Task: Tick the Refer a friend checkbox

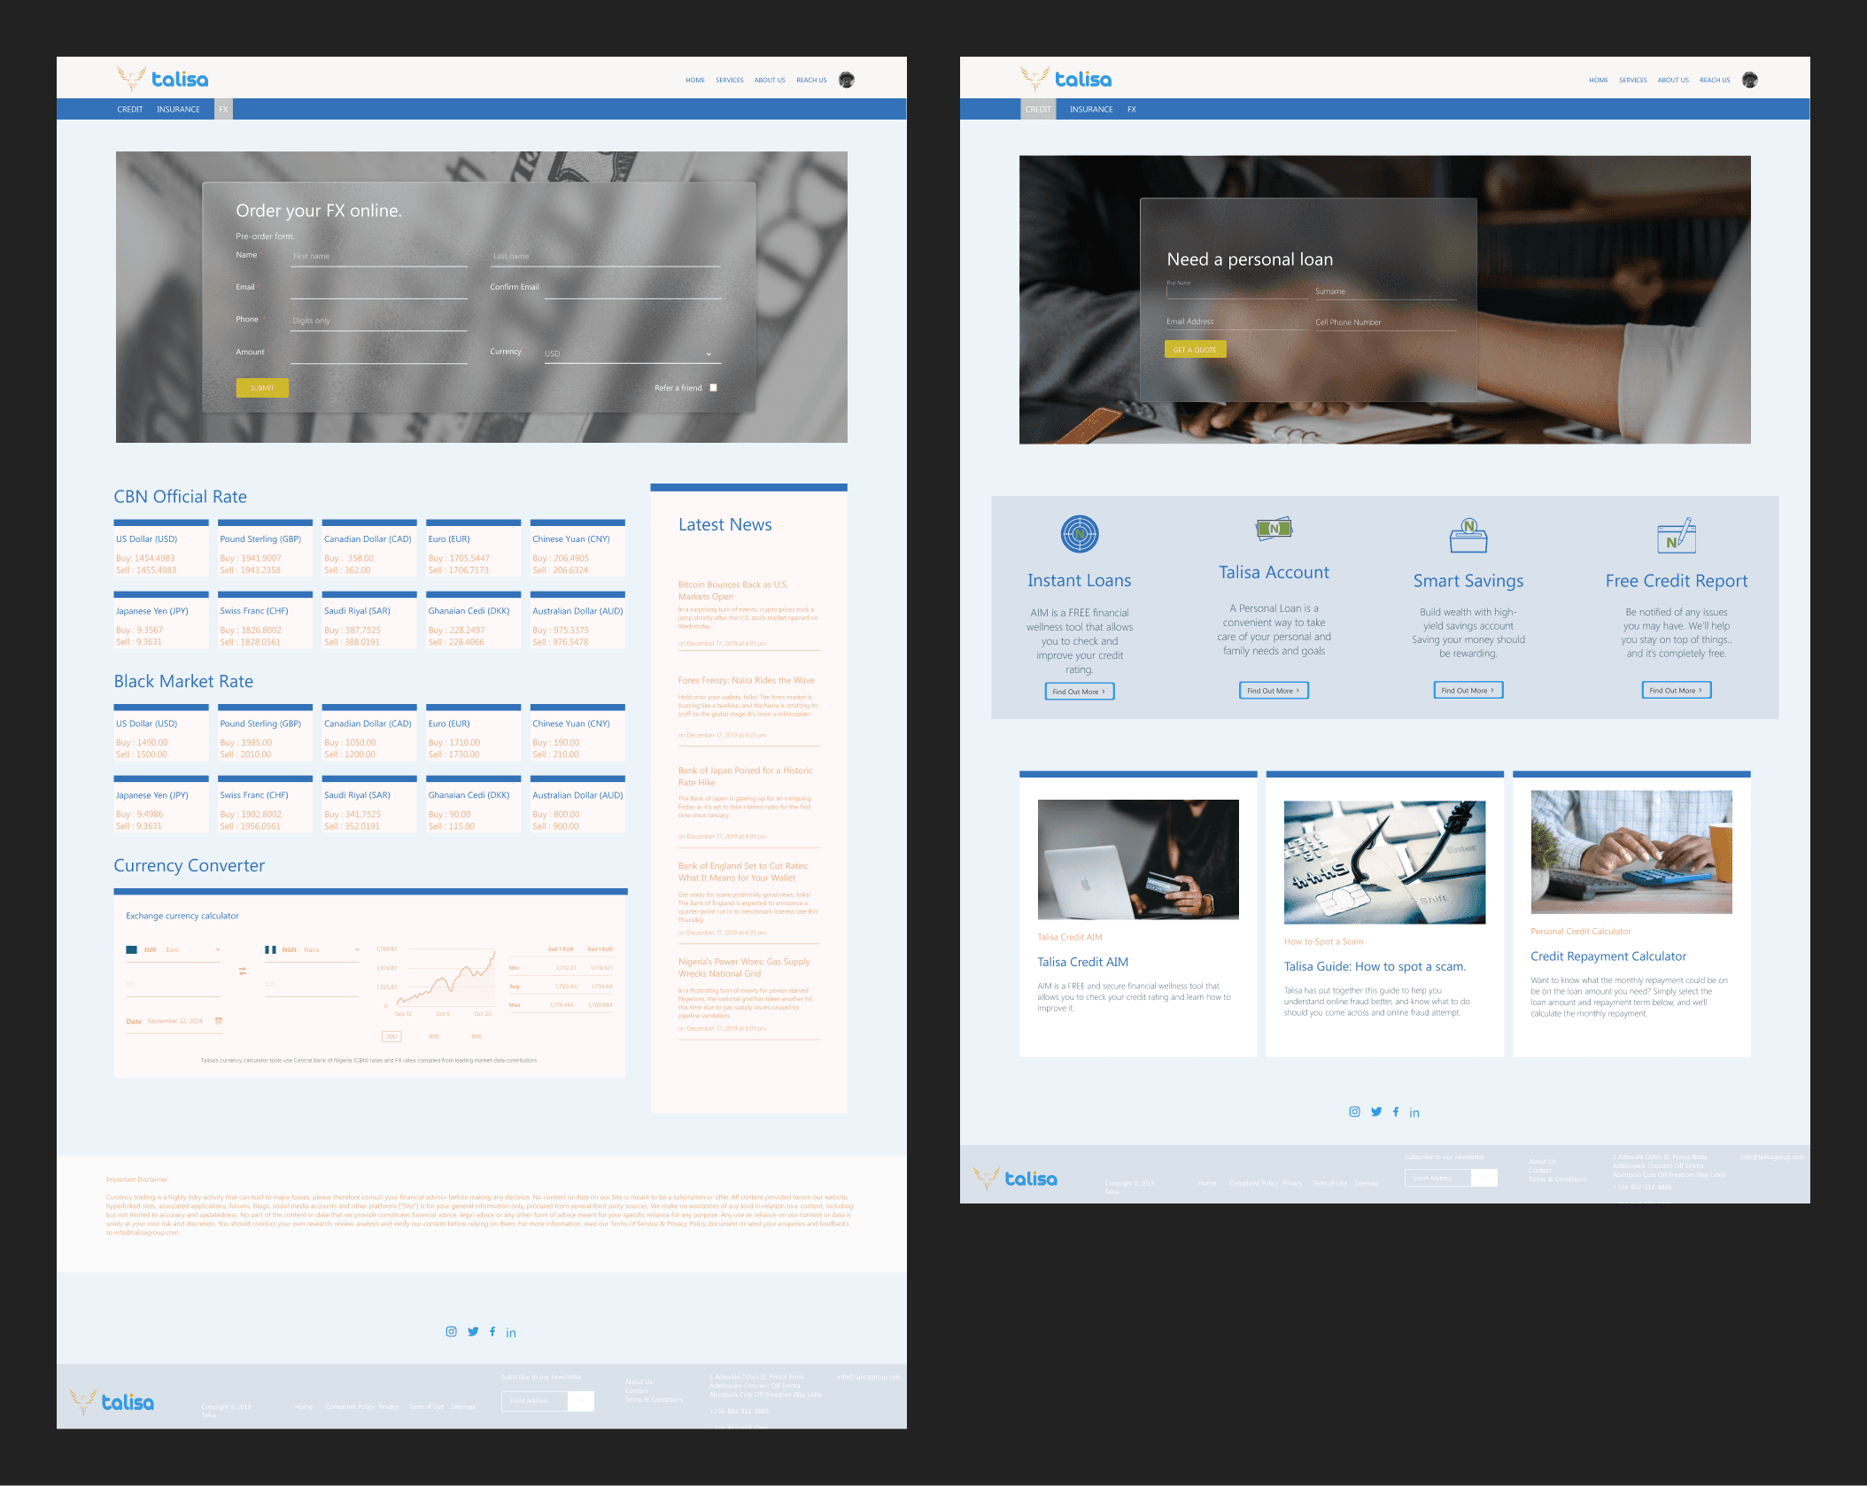Action: [x=713, y=388]
